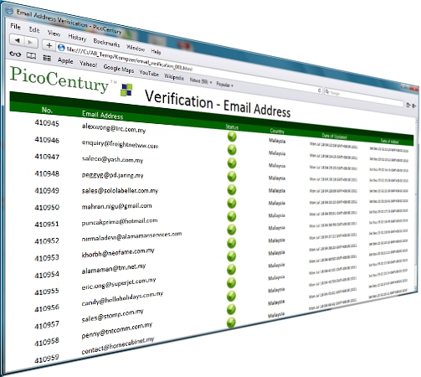Click the Status column header

pos(232,127)
